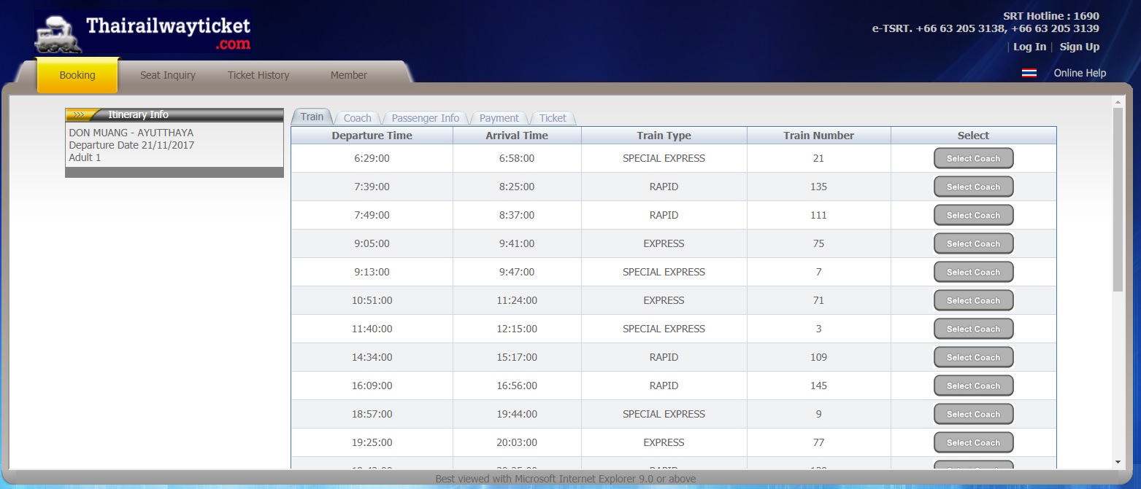This screenshot has width=1141, height=489.
Task: Select Coach for train number 135
Action: [973, 187]
